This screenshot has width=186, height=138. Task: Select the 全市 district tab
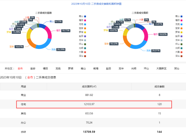(x=20, y=68)
